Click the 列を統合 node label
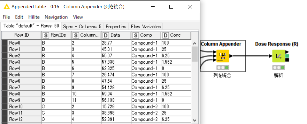Viewport: 307px width, 124px height. pyautogui.click(x=222, y=75)
